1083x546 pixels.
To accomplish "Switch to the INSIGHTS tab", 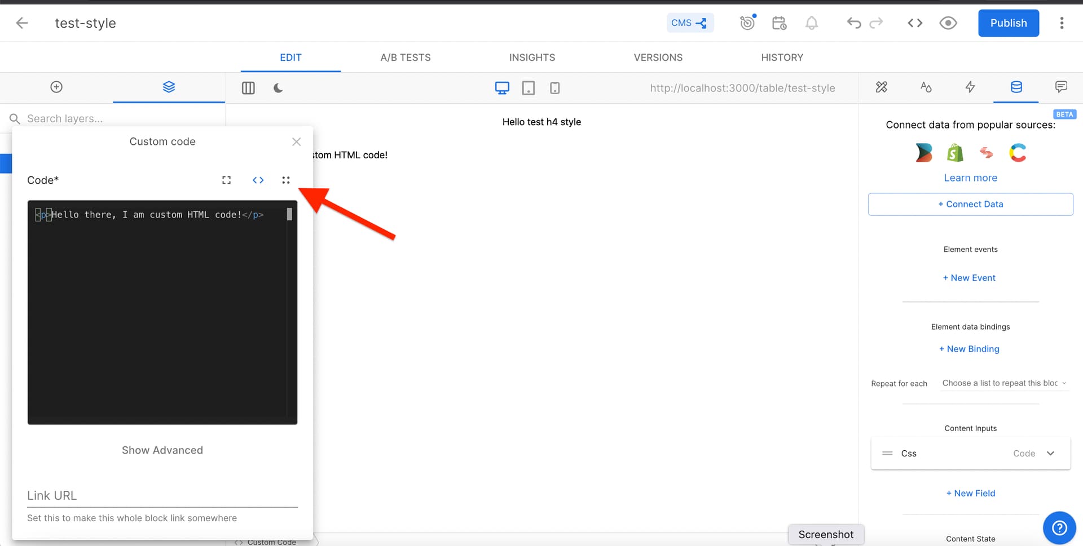I will tap(532, 57).
